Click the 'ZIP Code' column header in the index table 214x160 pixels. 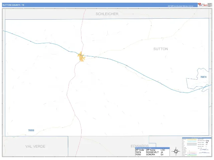click(x=139, y=150)
